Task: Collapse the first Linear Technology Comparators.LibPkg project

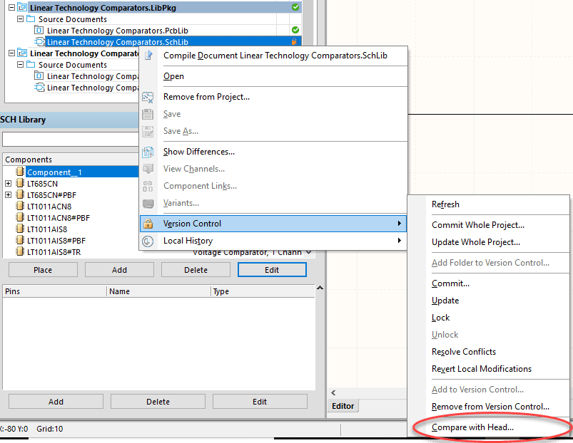Action: [x=11, y=7]
